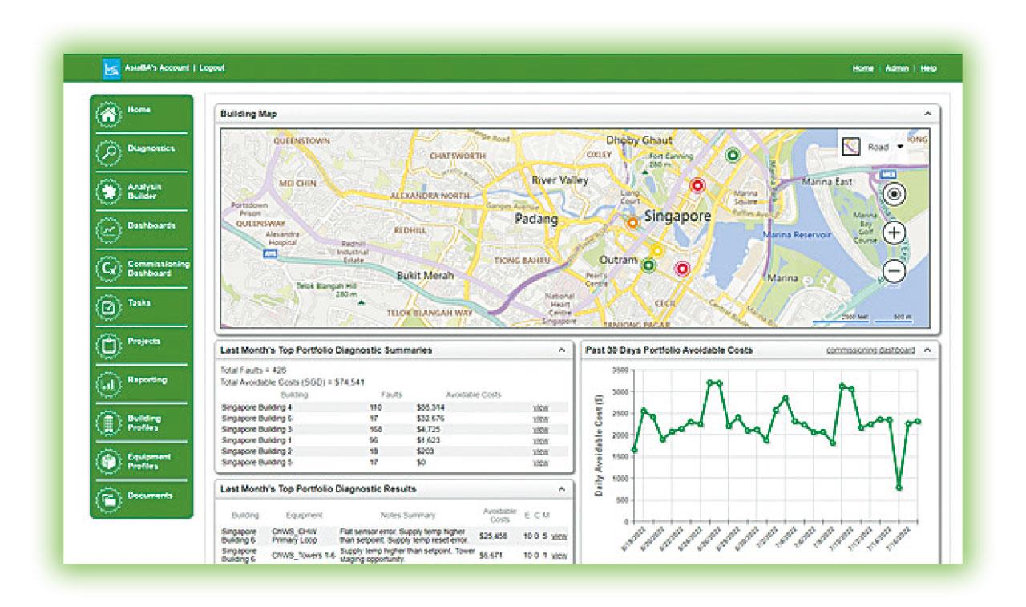Open Diagnostics magnifier icon in sidebar
1026x607 pixels.
(108, 152)
